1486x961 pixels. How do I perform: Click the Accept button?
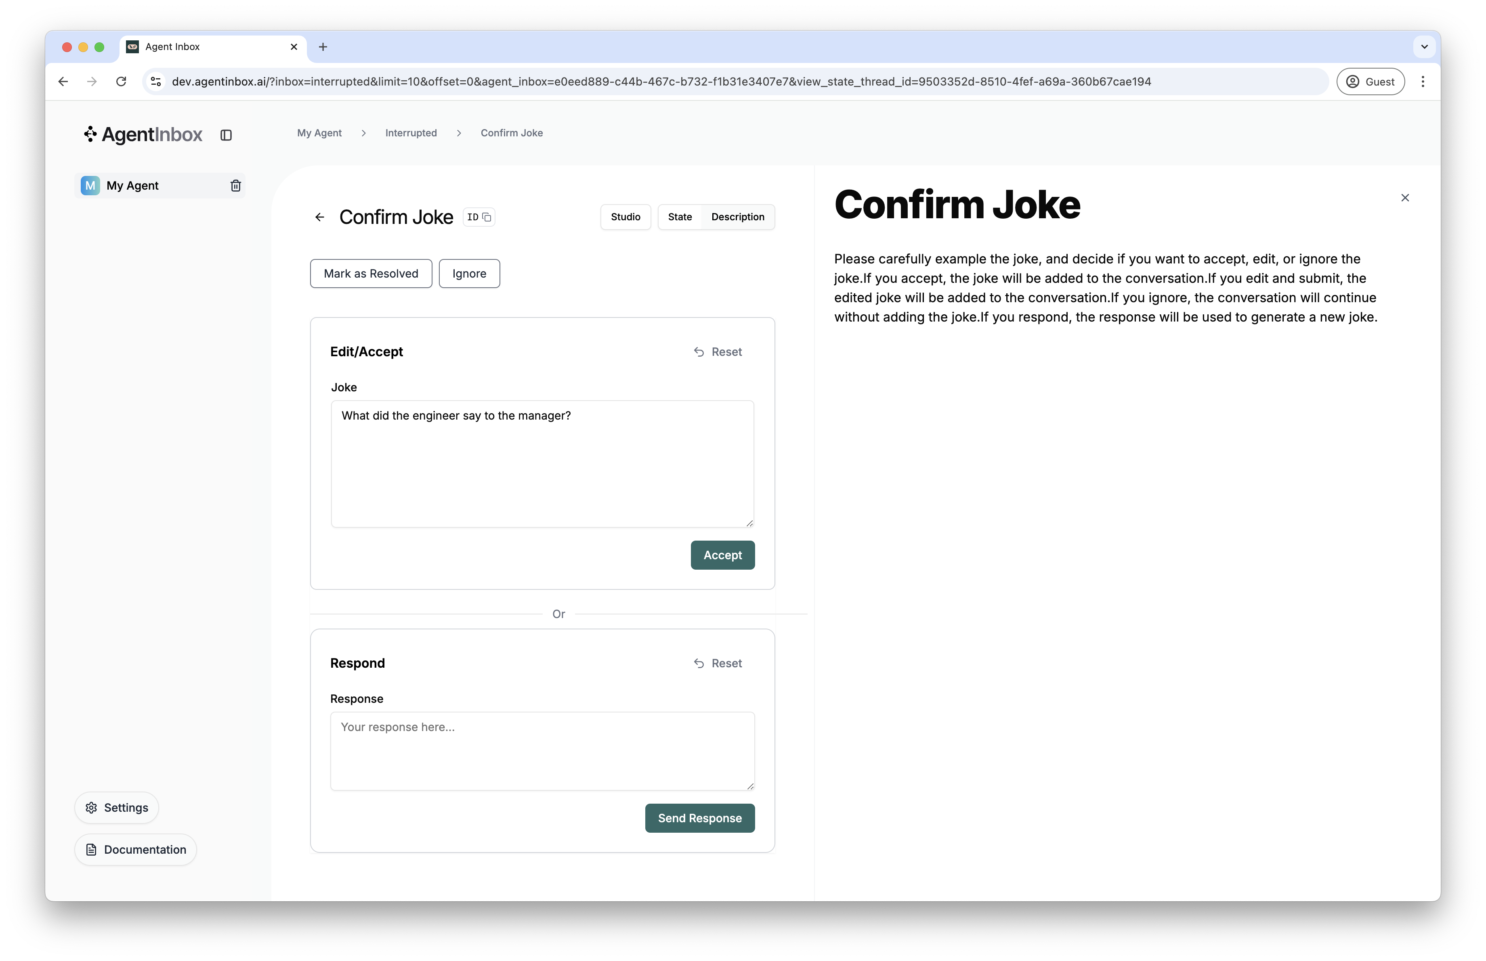click(722, 555)
